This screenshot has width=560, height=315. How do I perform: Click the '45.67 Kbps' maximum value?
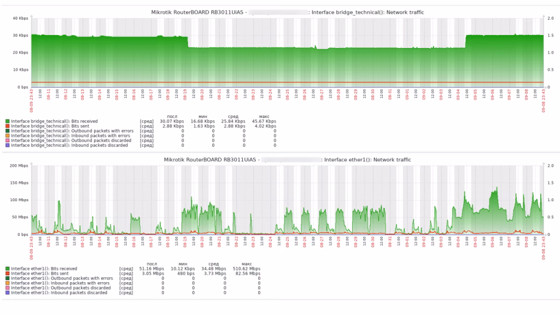pos(264,121)
